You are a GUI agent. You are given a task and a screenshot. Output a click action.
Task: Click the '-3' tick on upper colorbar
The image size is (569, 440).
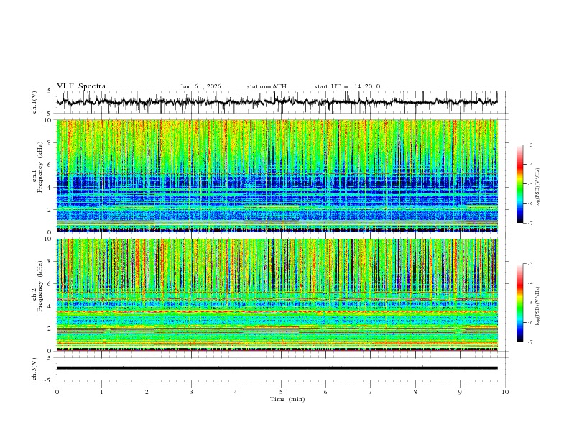[529, 145]
